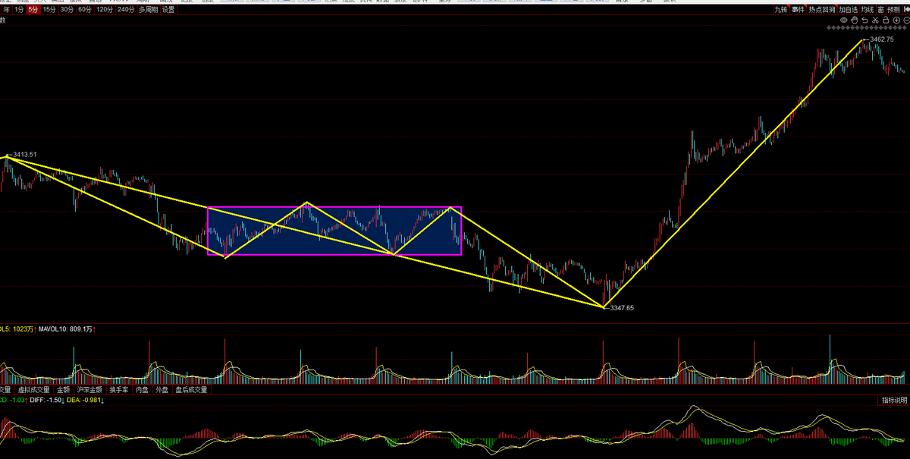Viewport: 910px width, 459px height.
Task: Toggle the 事件 events overlay
Action: [x=798, y=9]
